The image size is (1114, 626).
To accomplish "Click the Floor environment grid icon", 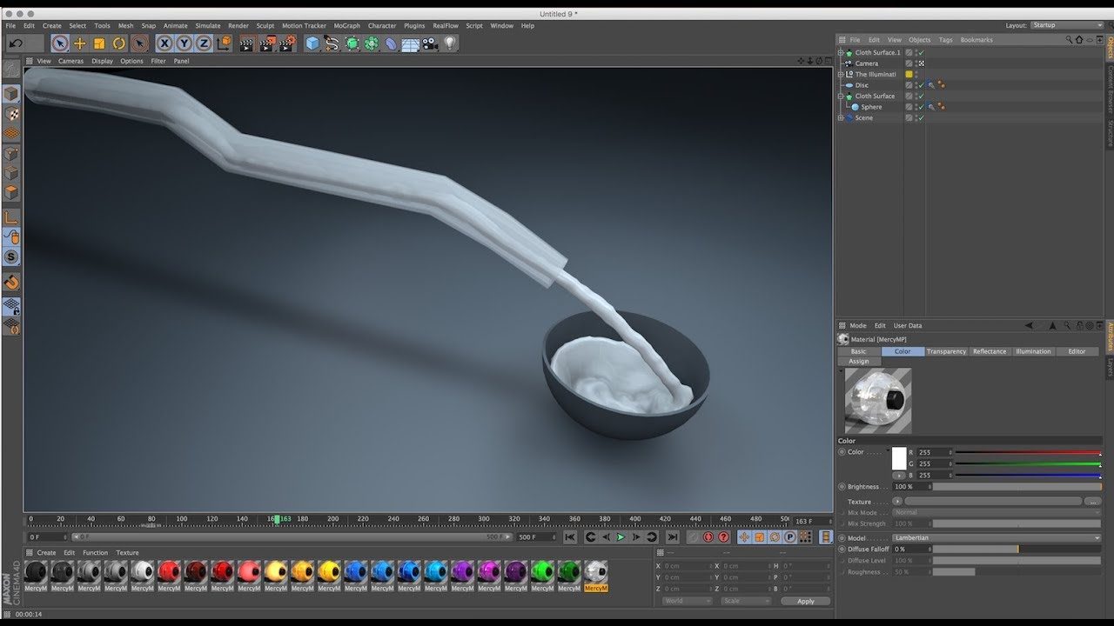I will tap(411, 43).
